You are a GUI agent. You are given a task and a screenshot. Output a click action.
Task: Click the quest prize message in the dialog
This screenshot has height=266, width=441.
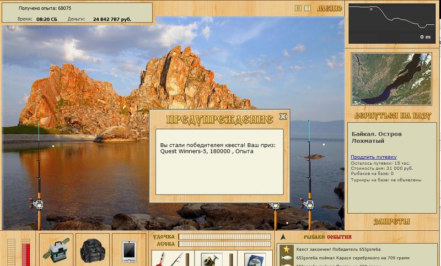pos(218,148)
